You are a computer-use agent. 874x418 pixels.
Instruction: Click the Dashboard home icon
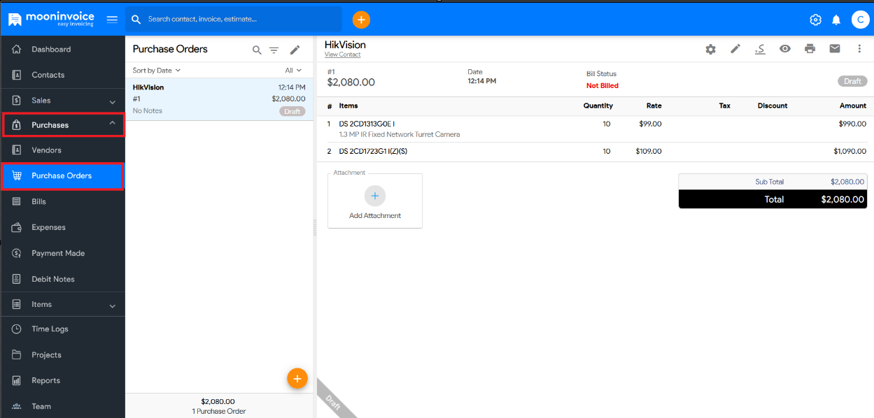17,49
